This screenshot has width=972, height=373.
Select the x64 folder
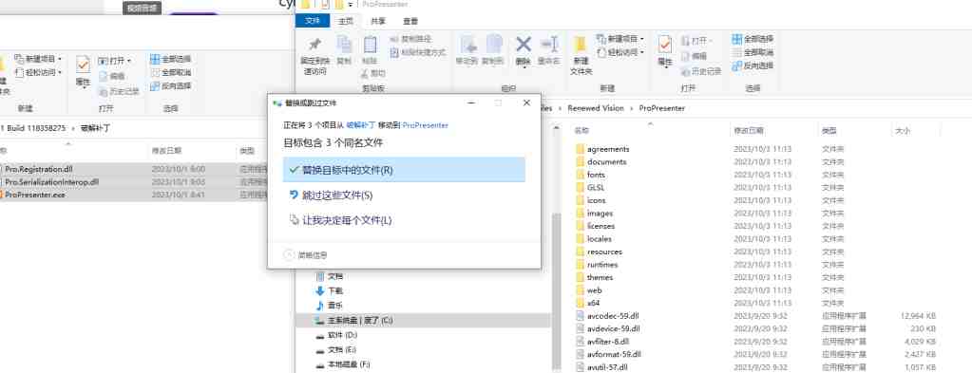click(593, 303)
